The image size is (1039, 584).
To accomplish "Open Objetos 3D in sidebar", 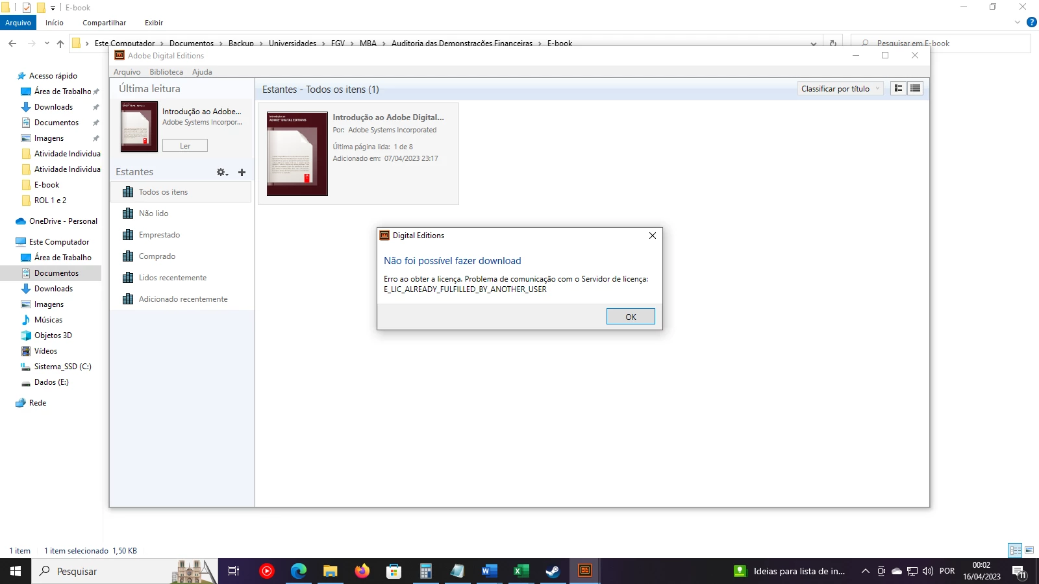I will (x=53, y=335).
